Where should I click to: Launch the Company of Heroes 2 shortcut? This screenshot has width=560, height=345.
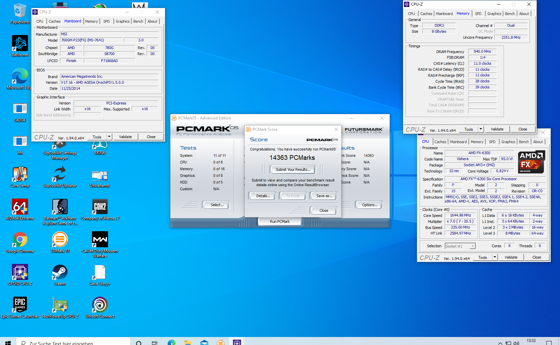tap(100, 210)
